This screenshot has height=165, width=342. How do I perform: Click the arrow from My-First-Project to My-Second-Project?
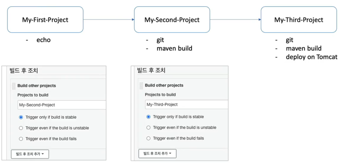[x=108, y=19]
